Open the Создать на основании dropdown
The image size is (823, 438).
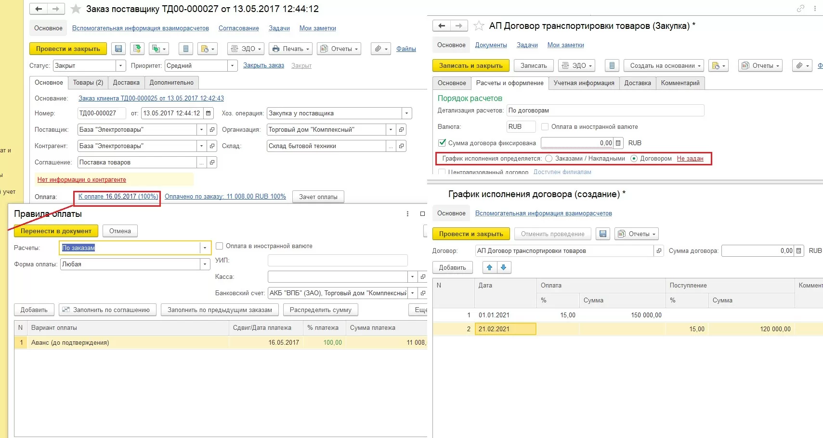pyautogui.click(x=664, y=66)
